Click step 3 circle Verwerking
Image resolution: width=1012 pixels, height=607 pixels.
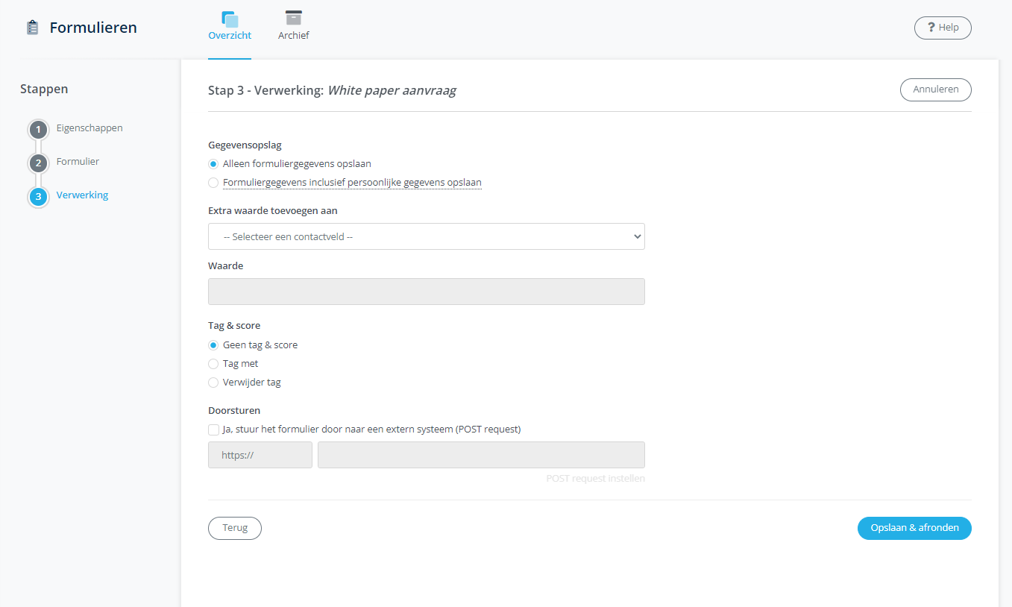pyautogui.click(x=38, y=197)
